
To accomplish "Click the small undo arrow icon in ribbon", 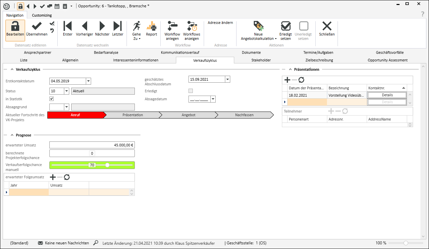I will (x=52, y=31).
